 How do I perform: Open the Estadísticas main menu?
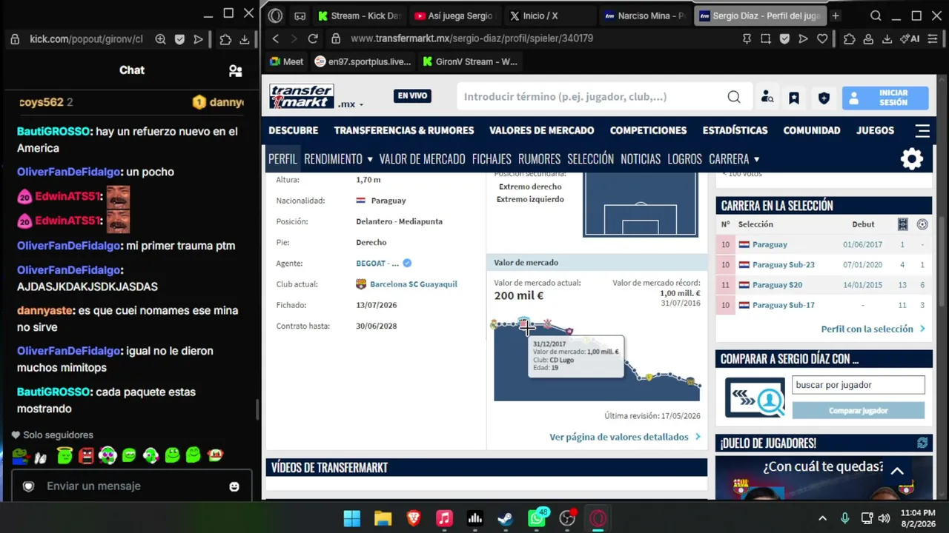coord(735,130)
